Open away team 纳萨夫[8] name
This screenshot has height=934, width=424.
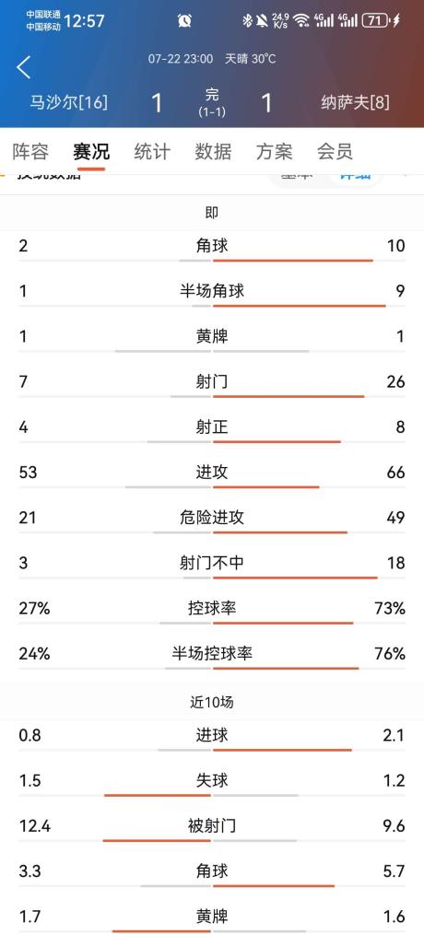coord(355,102)
